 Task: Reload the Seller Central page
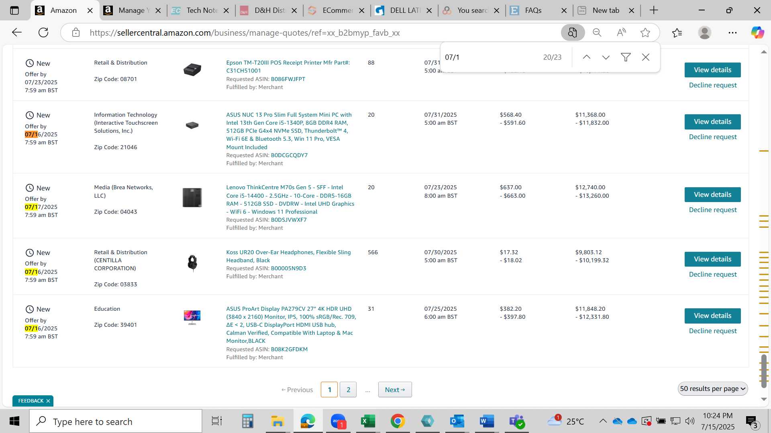tap(43, 32)
